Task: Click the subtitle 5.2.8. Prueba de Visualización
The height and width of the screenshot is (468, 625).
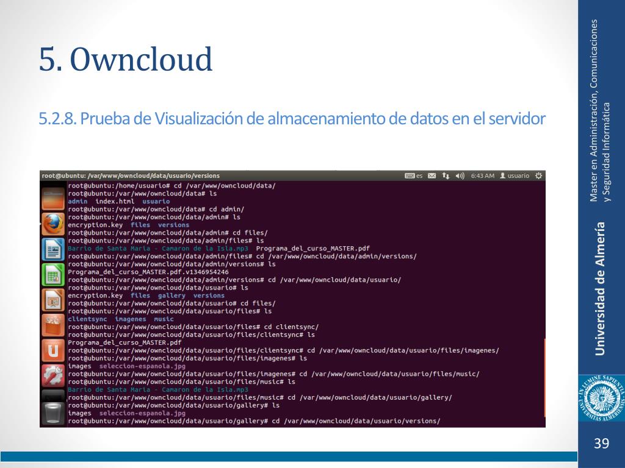Action: [x=292, y=119]
